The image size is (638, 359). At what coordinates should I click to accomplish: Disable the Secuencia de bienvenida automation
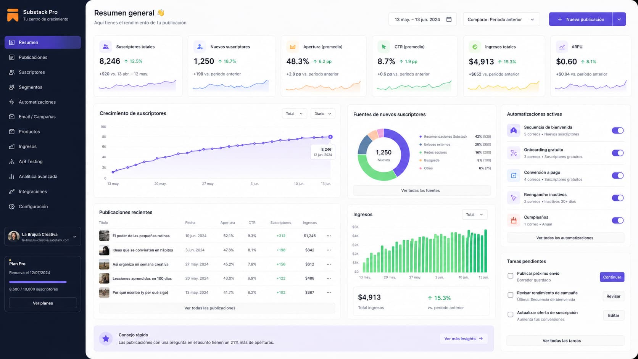[617, 130]
